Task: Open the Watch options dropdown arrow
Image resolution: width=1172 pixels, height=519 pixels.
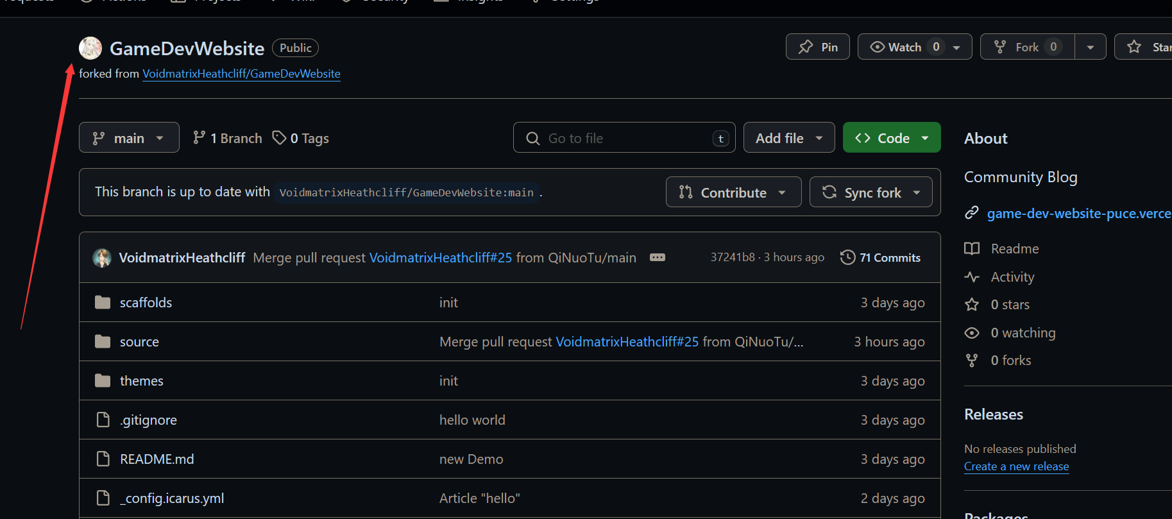Action: coord(956,47)
